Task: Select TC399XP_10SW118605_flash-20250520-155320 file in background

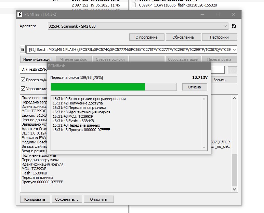Action: (x=177, y=5)
